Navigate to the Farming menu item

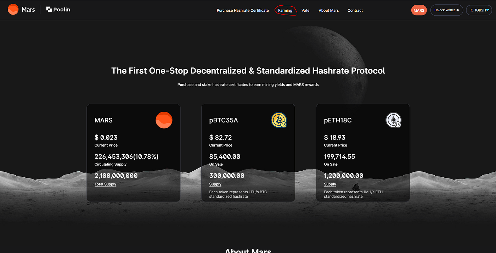pyautogui.click(x=286, y=10)
